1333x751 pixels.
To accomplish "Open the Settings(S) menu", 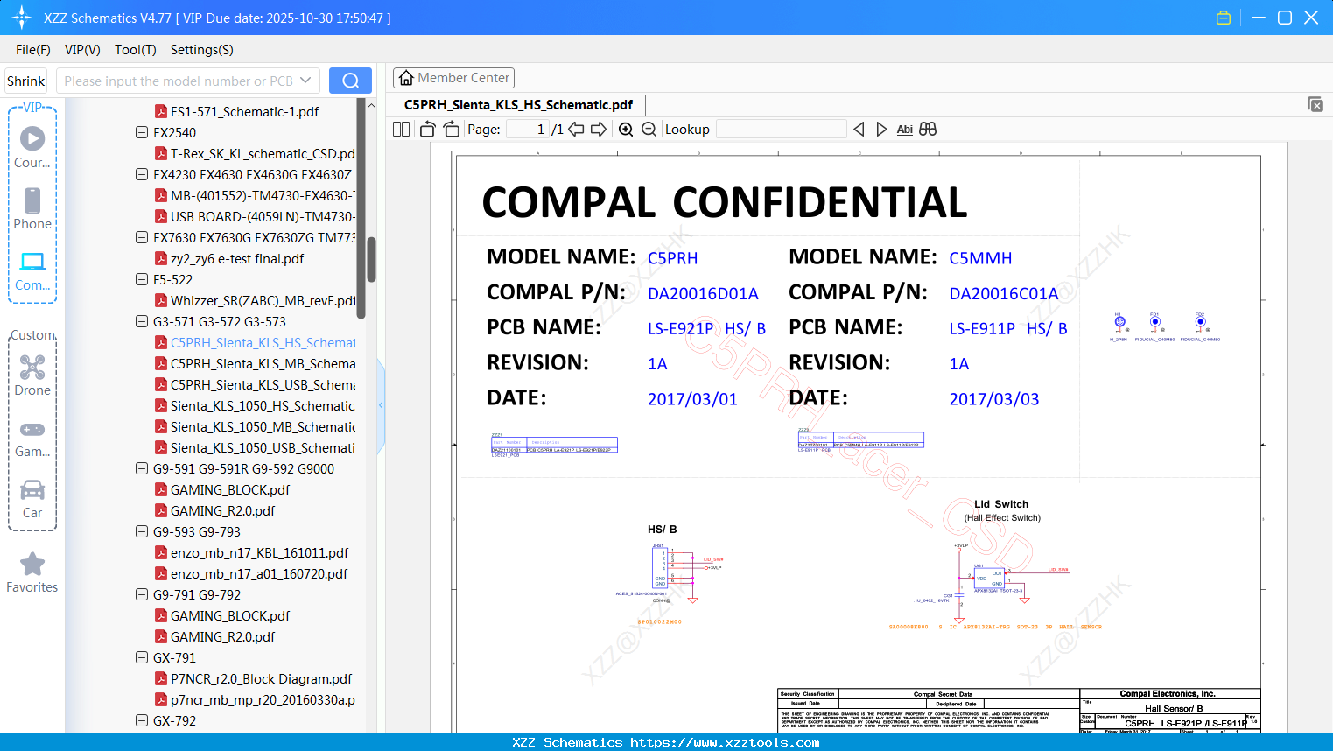I will click(201, 50).
